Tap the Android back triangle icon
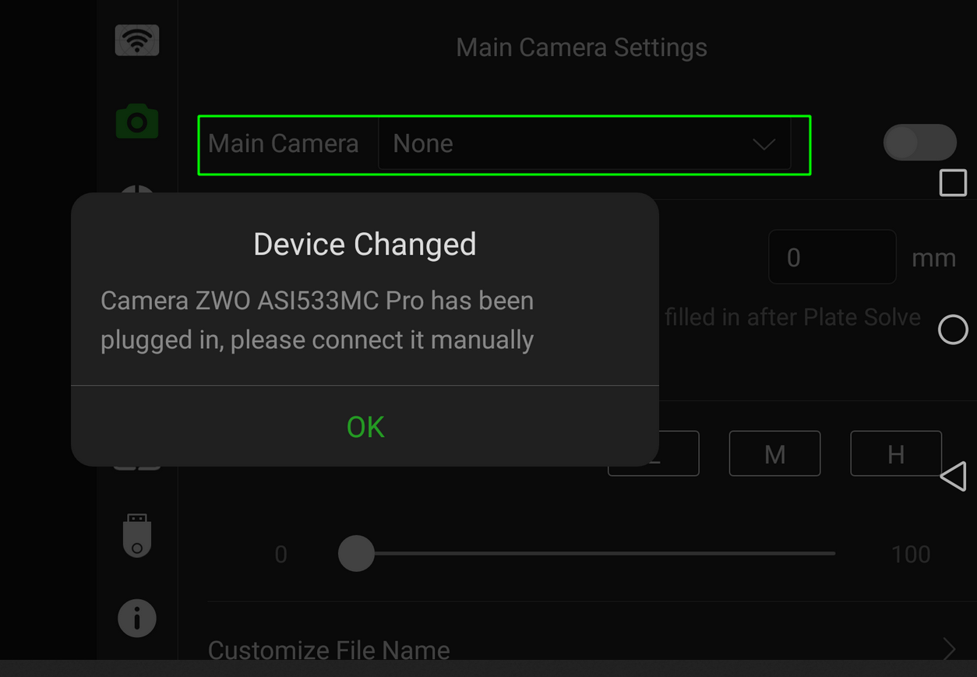Viewport: 977px width, 677px height. (x=953, y=476)
